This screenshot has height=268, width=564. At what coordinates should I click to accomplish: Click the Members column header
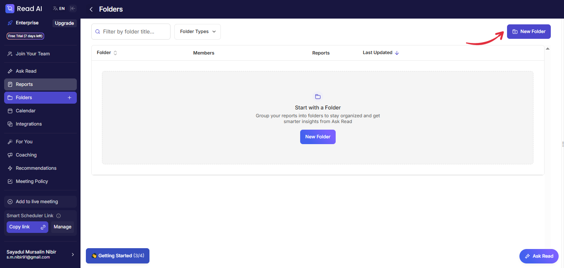pos(204,53)
